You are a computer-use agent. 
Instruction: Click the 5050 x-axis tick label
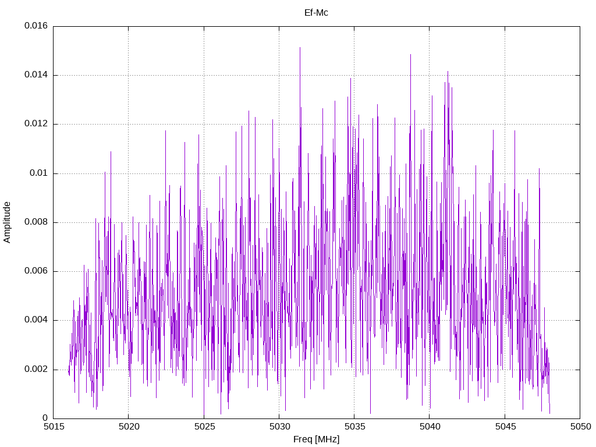tap(580, 427)
